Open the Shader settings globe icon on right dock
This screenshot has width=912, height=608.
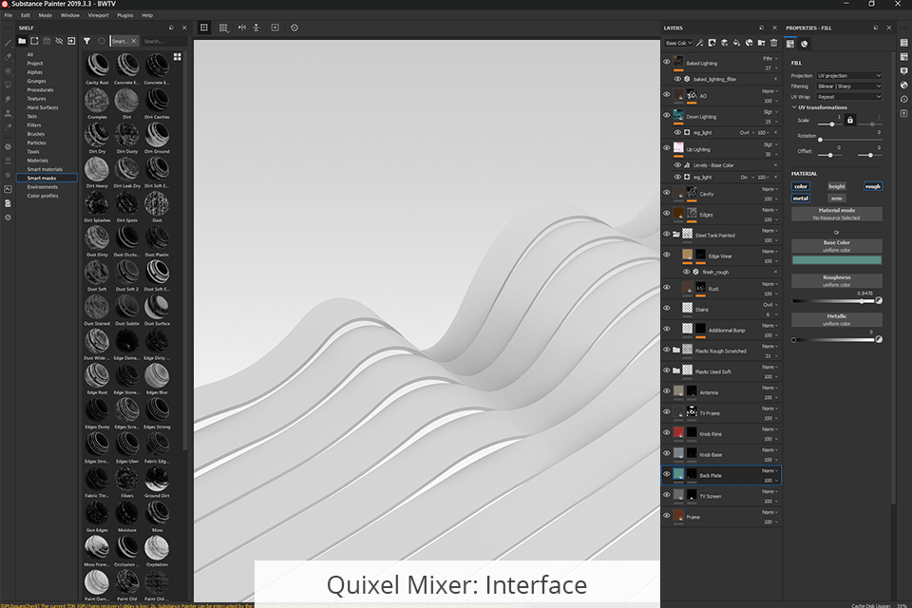click(x=903, y=85)
